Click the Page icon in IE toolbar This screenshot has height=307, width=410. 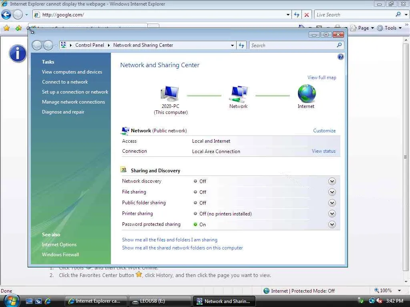(353, 28)
